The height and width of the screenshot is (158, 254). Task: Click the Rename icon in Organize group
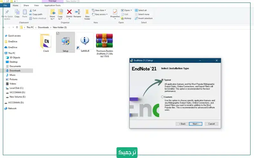tap(77, 12)
